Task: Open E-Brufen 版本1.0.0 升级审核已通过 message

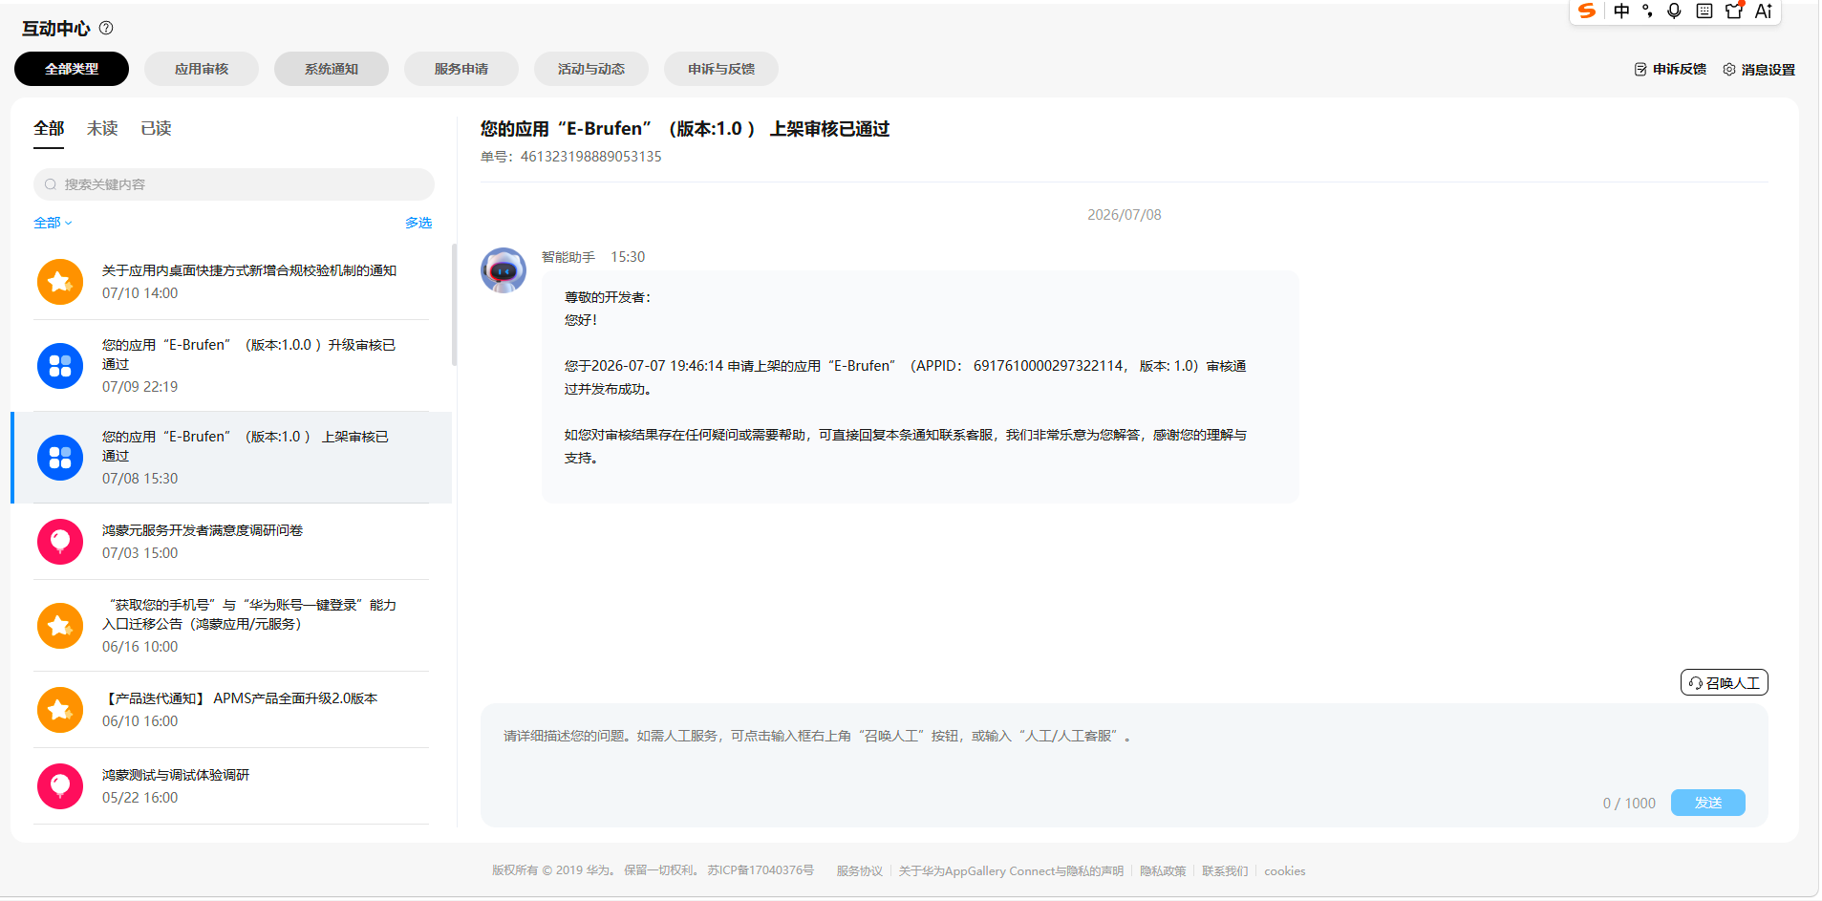Action: pos(231,366)
